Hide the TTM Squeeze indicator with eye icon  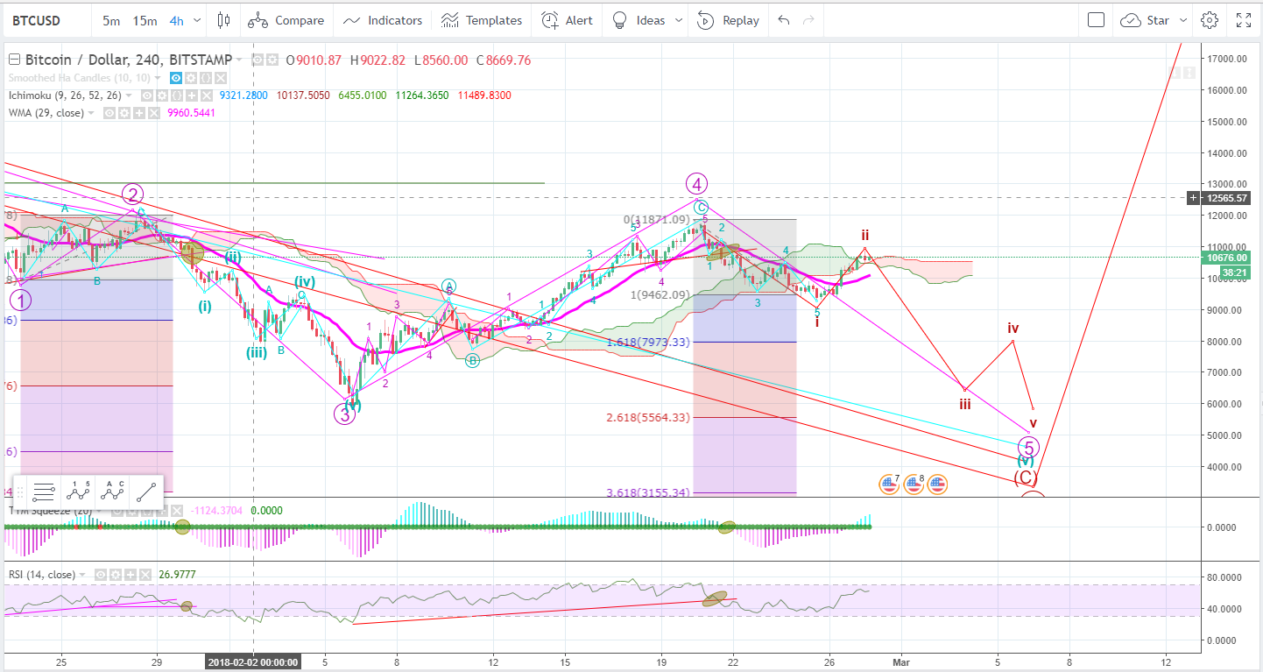point(117,511)
